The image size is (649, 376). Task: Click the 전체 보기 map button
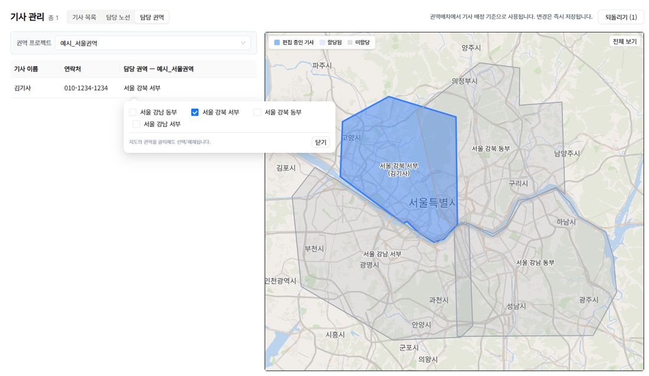click(625, 41)
